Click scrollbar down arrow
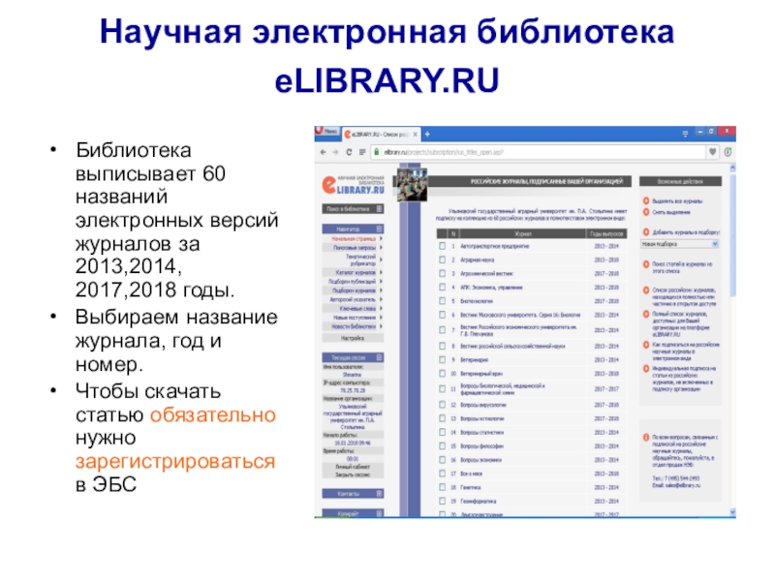Screen dimensions: 775x581 pos(732,512)
